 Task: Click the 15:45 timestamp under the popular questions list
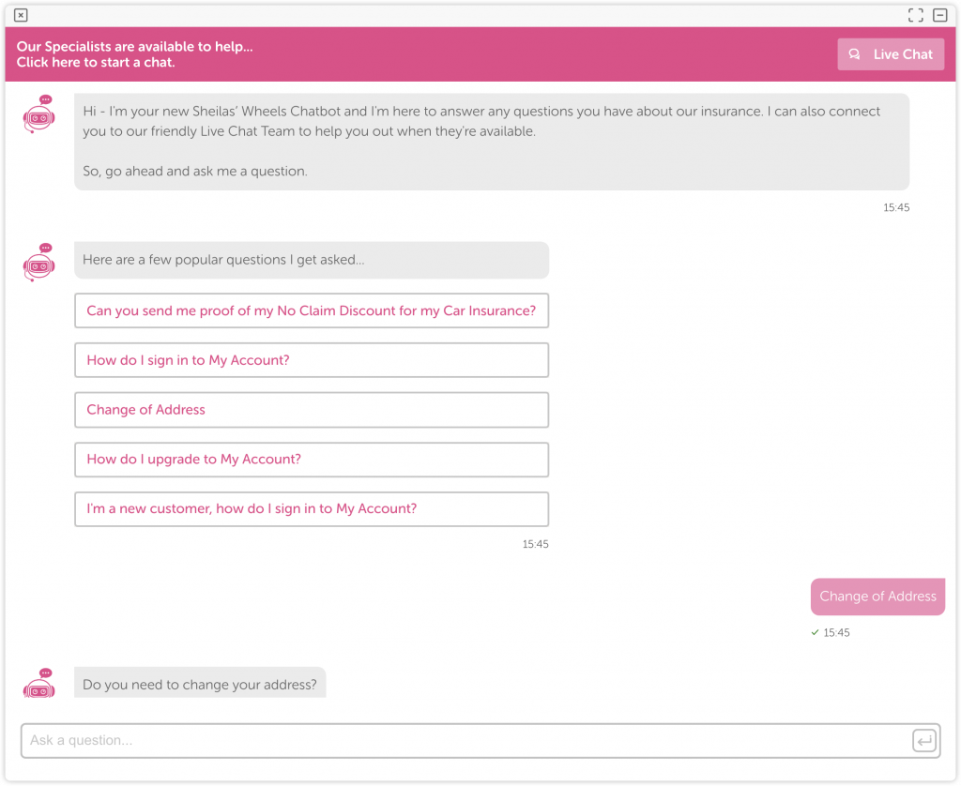coord(535,544)
